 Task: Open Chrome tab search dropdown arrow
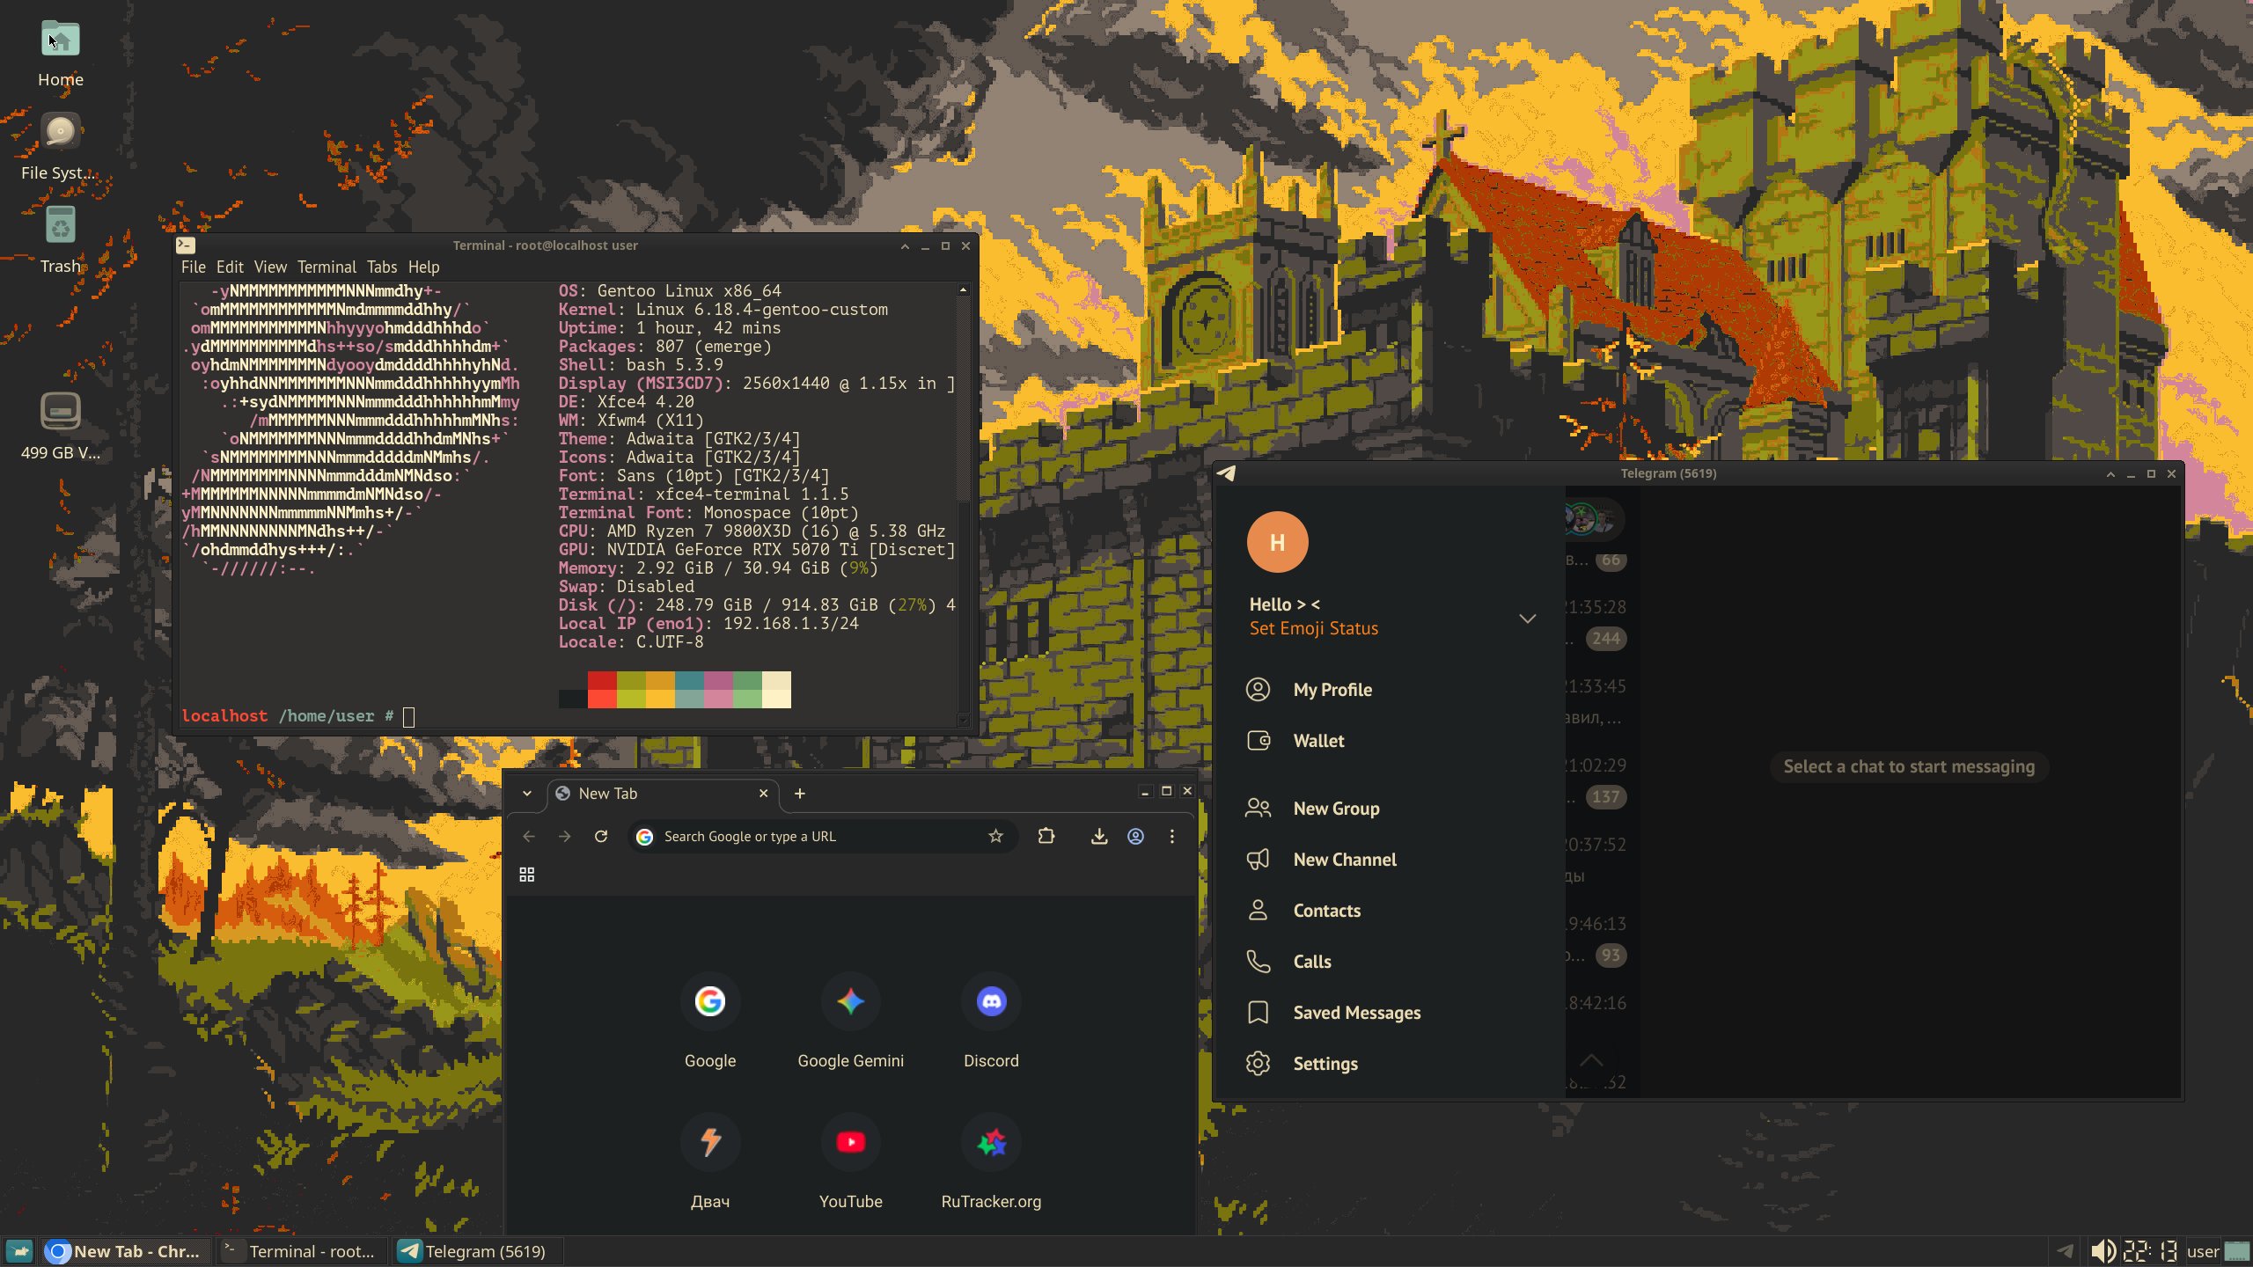tap(526, 793)
